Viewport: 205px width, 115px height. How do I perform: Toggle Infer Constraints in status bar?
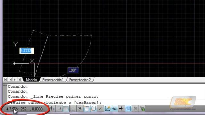[52, 109]
